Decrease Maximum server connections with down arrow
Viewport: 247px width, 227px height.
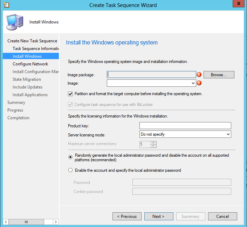pos(153,146)
